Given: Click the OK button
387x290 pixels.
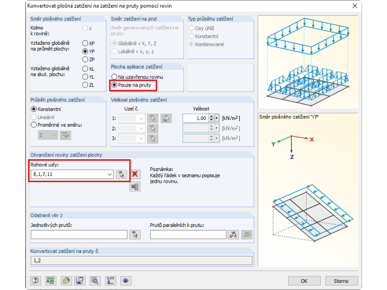Looking at the screenshot, I should click(x=304, y=281).
